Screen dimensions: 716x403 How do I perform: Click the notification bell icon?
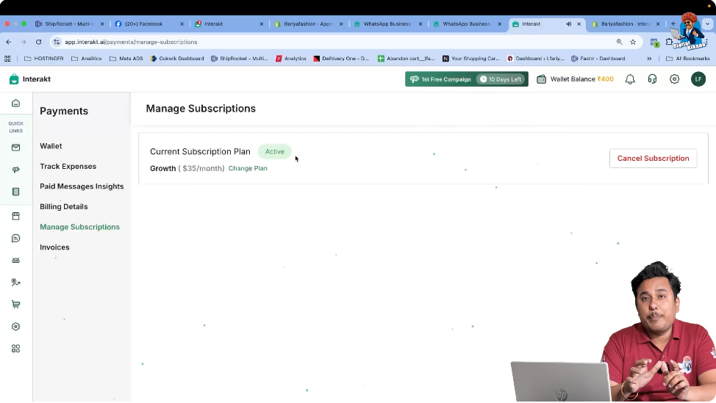click(630, 79)
